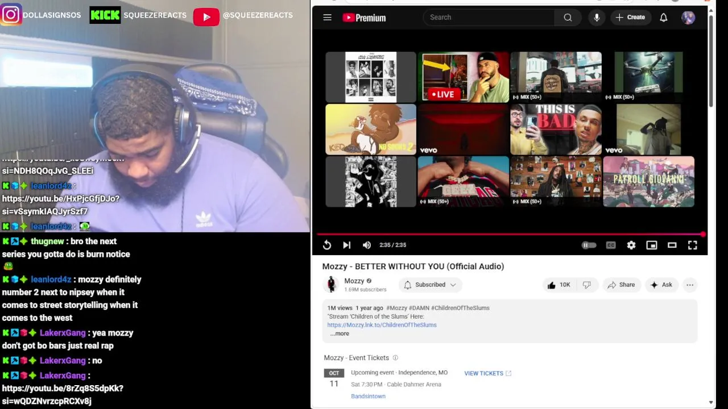Click thugnew username in chat

47,241
